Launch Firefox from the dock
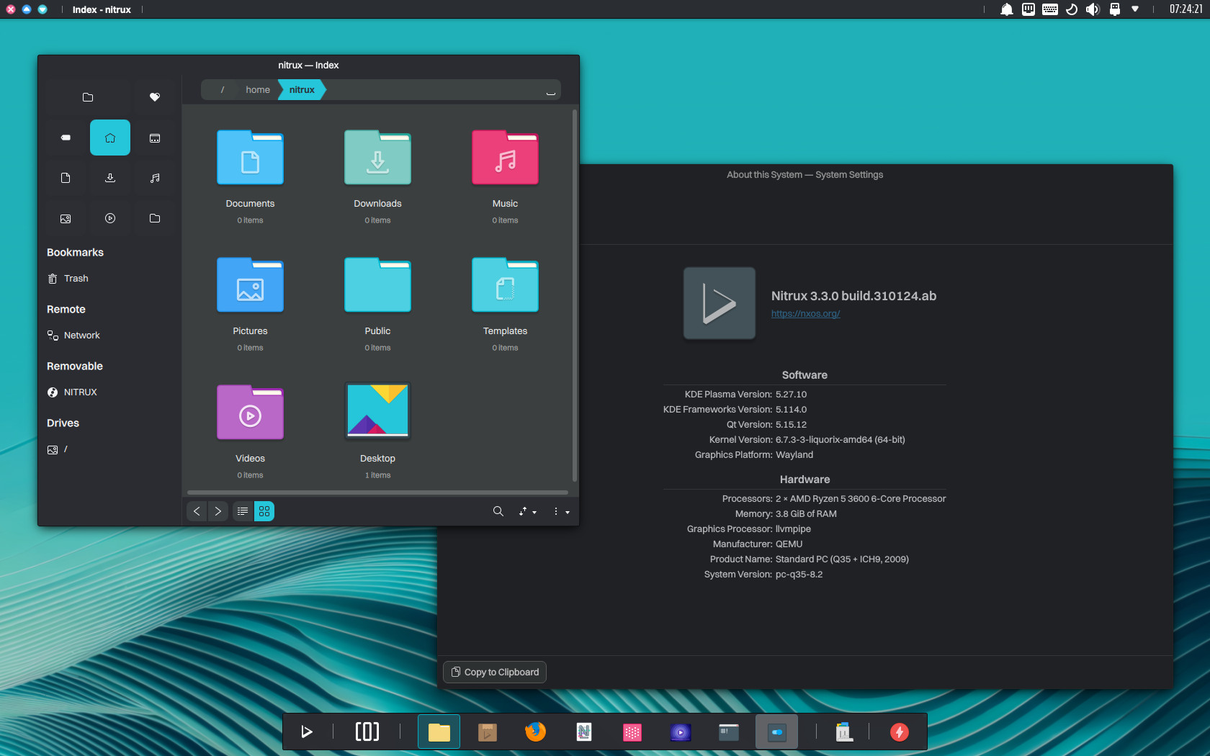1210x756 pixels. pos(536,732)
